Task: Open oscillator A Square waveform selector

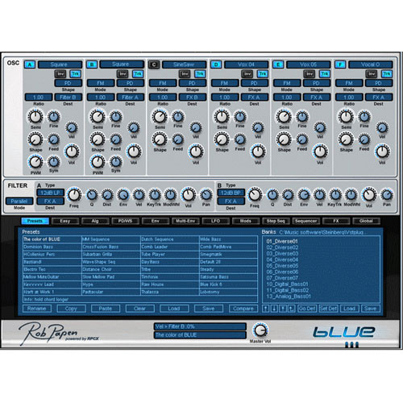Action: (x=60, y=64)
